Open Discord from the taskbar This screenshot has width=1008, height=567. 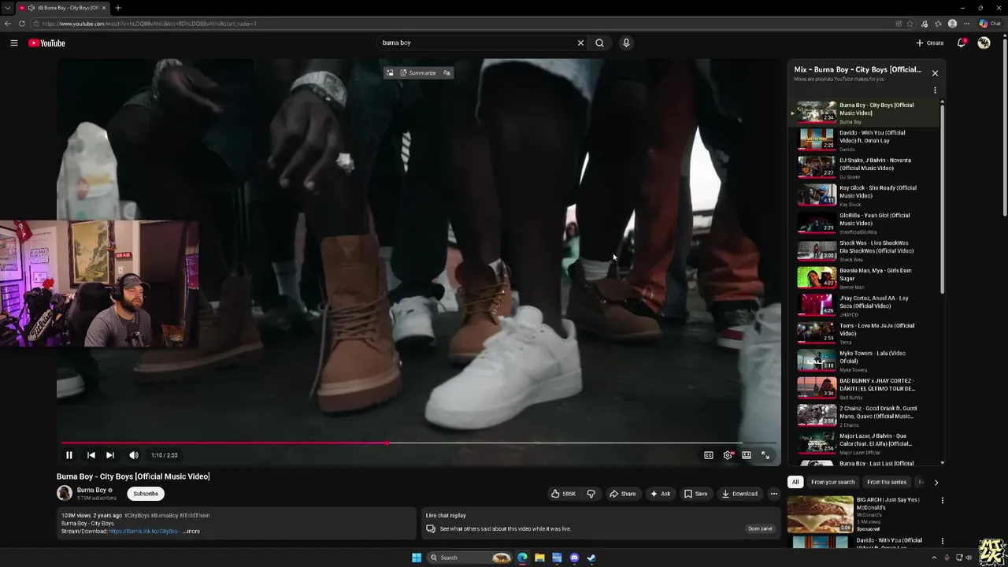pyautogui.click(x=574, y=558)
